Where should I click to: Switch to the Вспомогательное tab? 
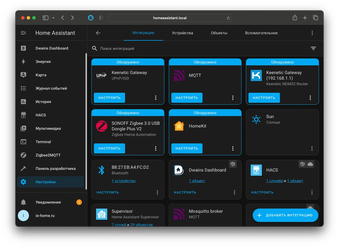tap(261, 33)
